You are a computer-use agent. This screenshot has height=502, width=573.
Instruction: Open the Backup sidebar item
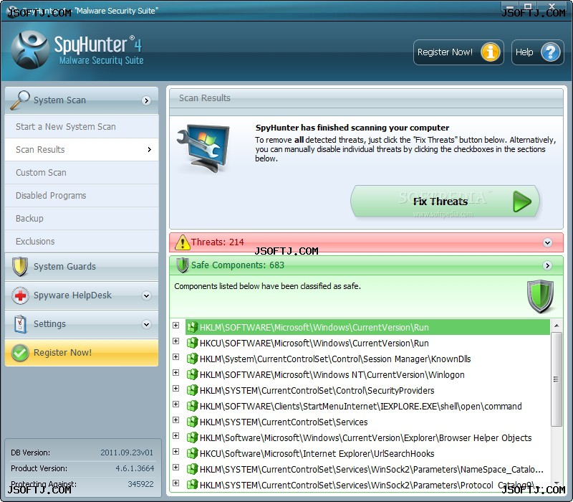[x=82, y=219]
